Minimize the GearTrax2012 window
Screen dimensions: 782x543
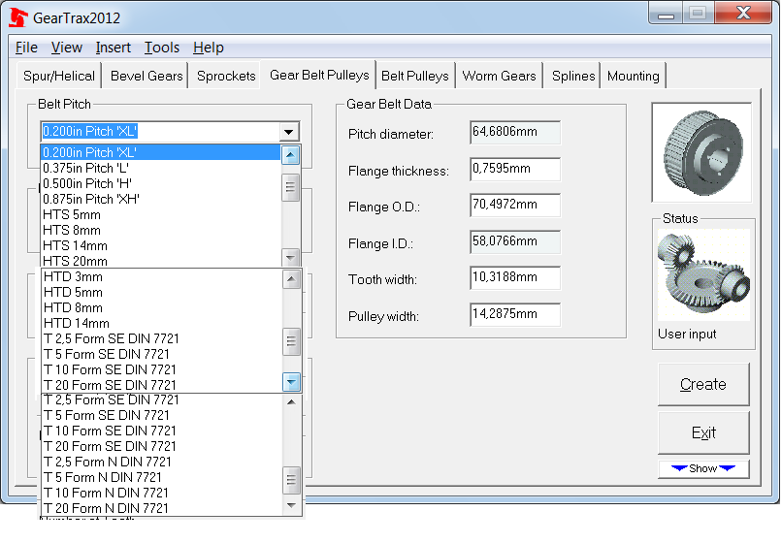click(x=666, y=14)
